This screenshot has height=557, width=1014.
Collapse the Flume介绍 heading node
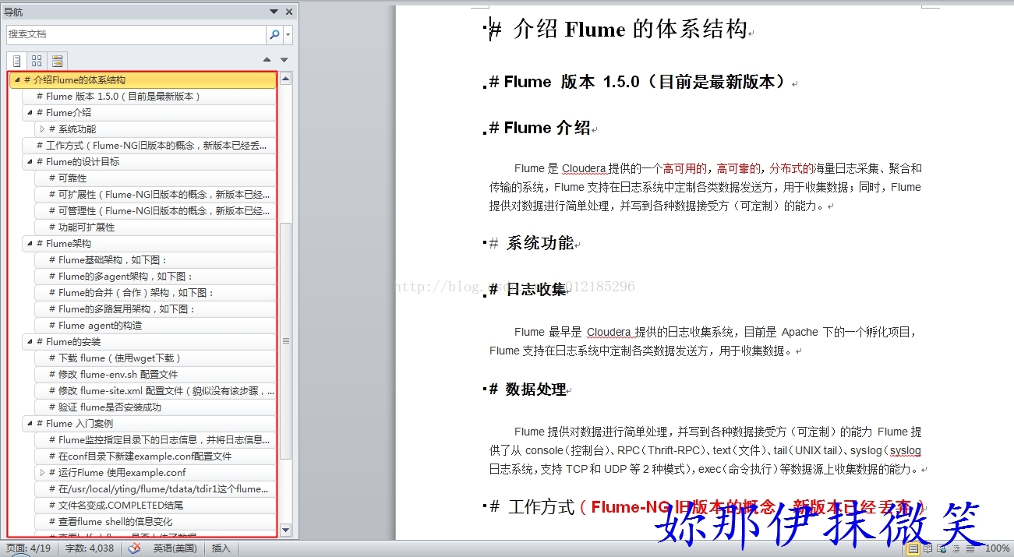pos(30,113)
